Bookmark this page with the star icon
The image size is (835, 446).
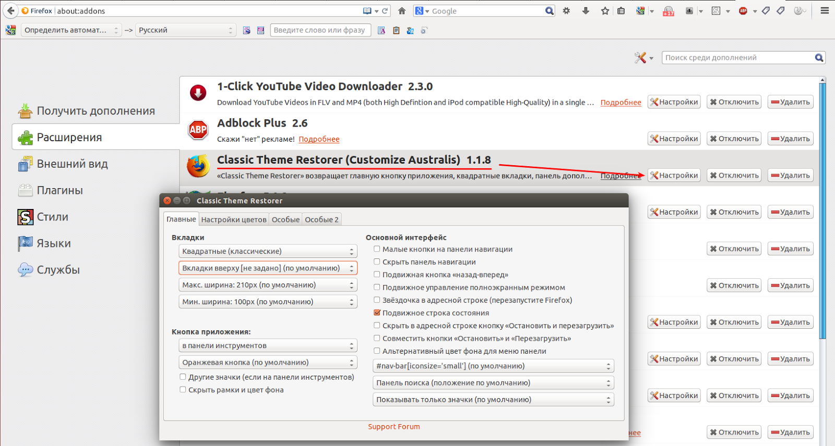tap(605, 10)
